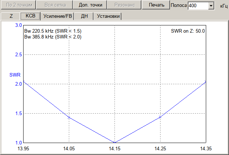Click the curve end marker at 14.35
The image size is (229, 155).
click(x=205, y=82)
